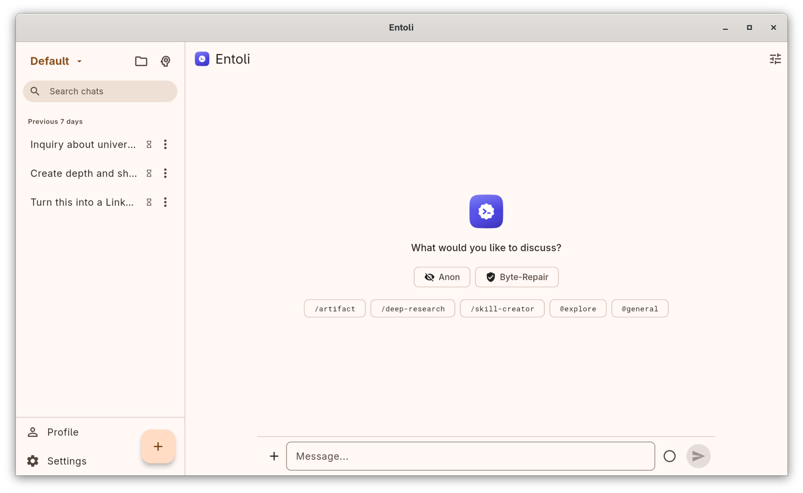Screen dimensions: 803x493
Task: Open chat "Inquiry about univer..."
Action: point(83,144)
